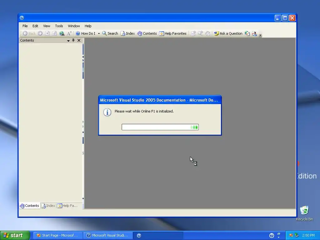Open the Index from the toolbar
This screenshot has height=240, width=320.
click(x=128, y=33)
